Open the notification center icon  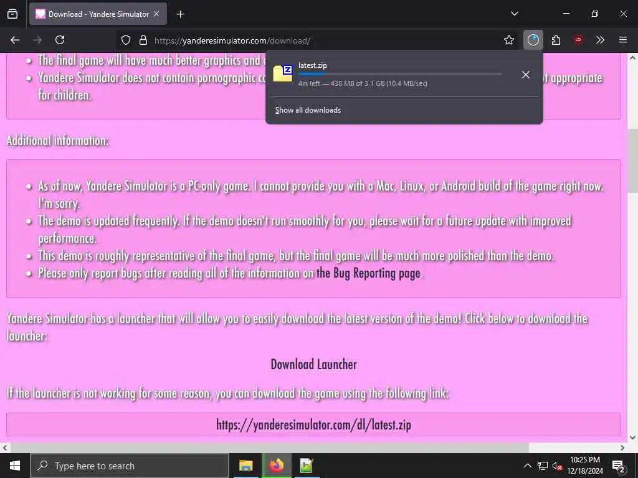[618, 466]
